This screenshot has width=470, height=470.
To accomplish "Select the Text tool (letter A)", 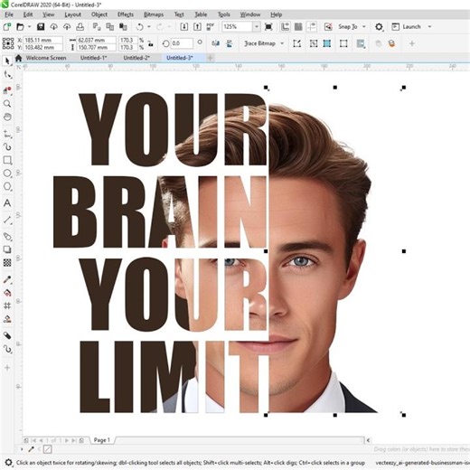I will coord(7,203).
